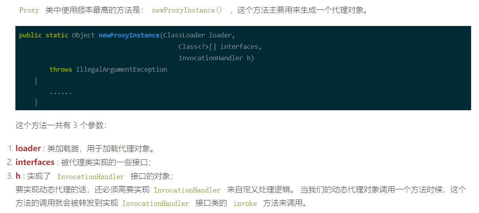479x213 pixels.
Task: Click InvocationHandler h parameter in code block
Action: coord(216,58)
